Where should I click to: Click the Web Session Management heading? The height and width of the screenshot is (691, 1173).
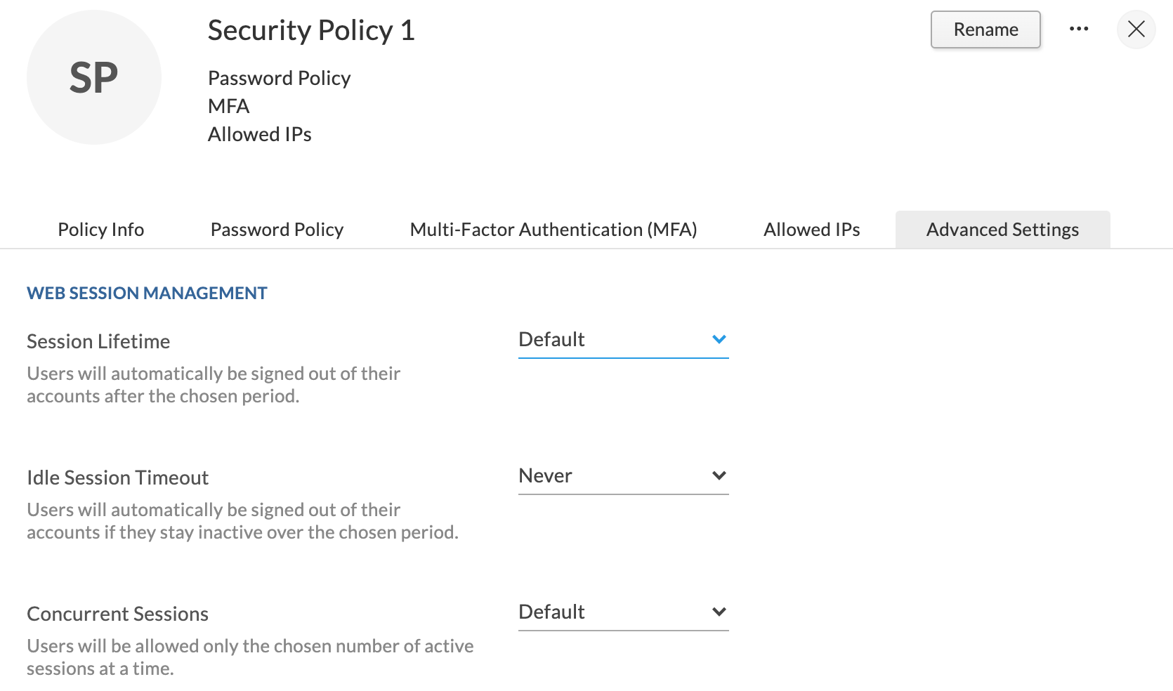pos(147,293)
